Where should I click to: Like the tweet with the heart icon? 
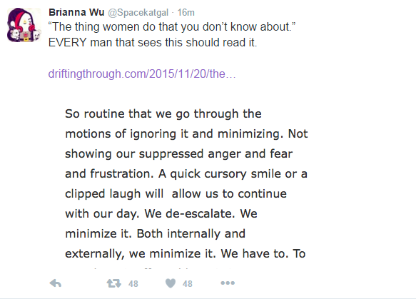coord(171,283)
